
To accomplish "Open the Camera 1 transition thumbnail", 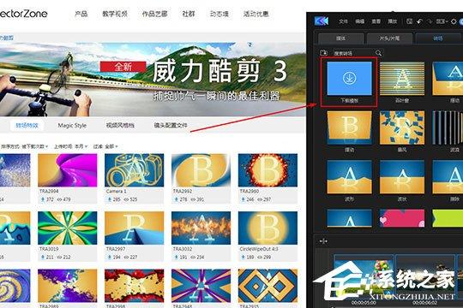I will (x=134, y=170).
